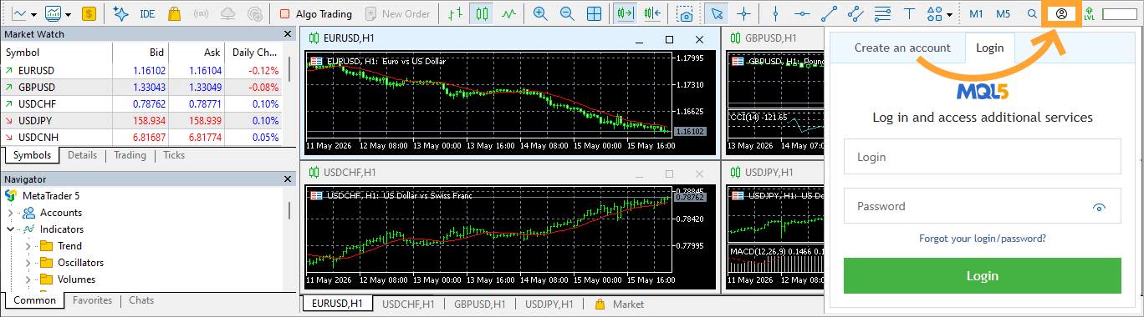Click the green Login button
The height and width of the screenshot is (317, 1144).
click(982, 276)
